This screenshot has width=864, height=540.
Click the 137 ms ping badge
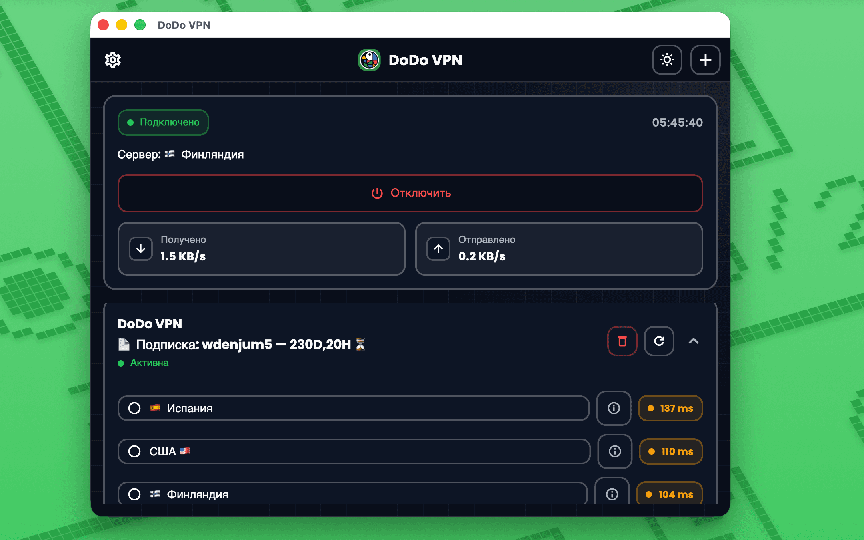(x=670, y=408)
